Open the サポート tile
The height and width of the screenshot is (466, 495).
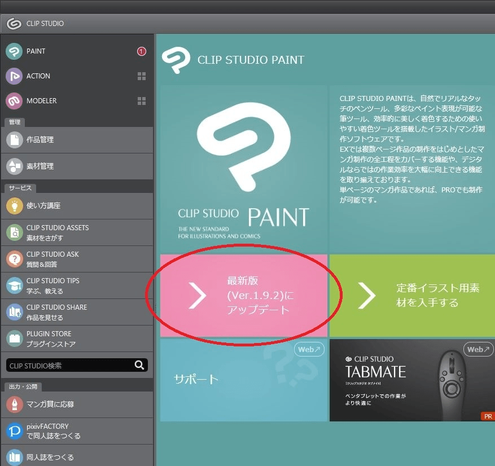(244, 380)
